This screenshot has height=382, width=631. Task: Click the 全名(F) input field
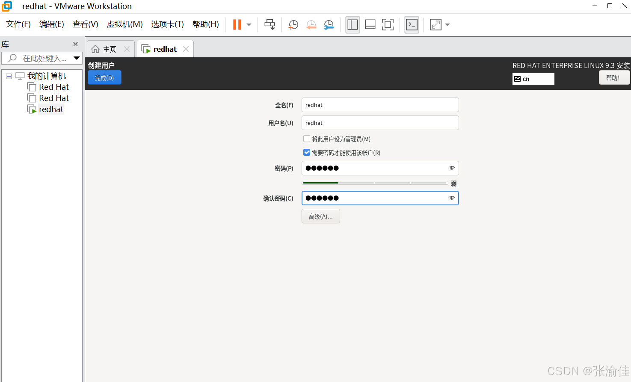pyautogui.click(x=380, y=105)
